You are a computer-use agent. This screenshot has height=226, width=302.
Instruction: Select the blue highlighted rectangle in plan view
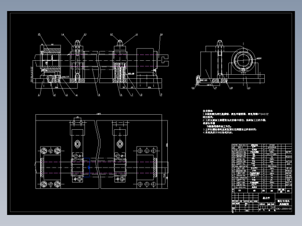(x=87, y=167)
